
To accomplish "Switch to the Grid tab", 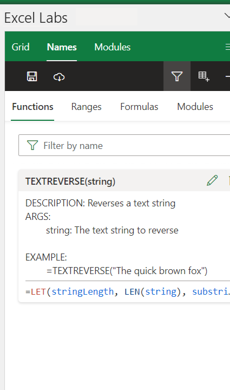I will (21, 47).
